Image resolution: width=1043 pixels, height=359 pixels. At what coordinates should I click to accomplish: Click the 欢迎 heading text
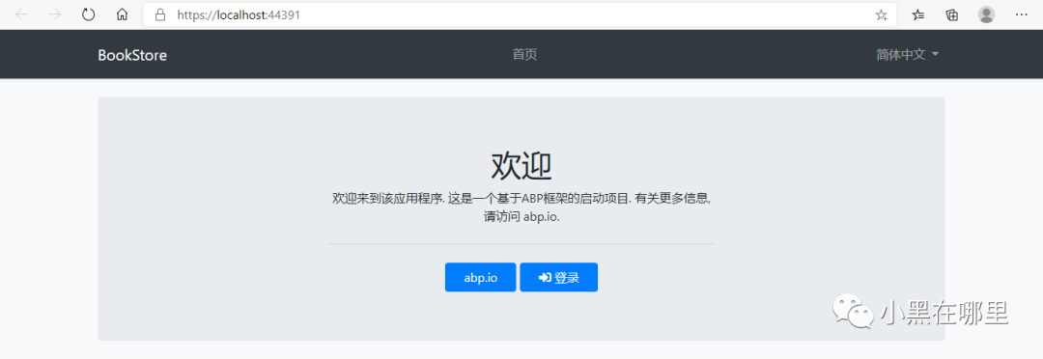[x=521, y=166]
